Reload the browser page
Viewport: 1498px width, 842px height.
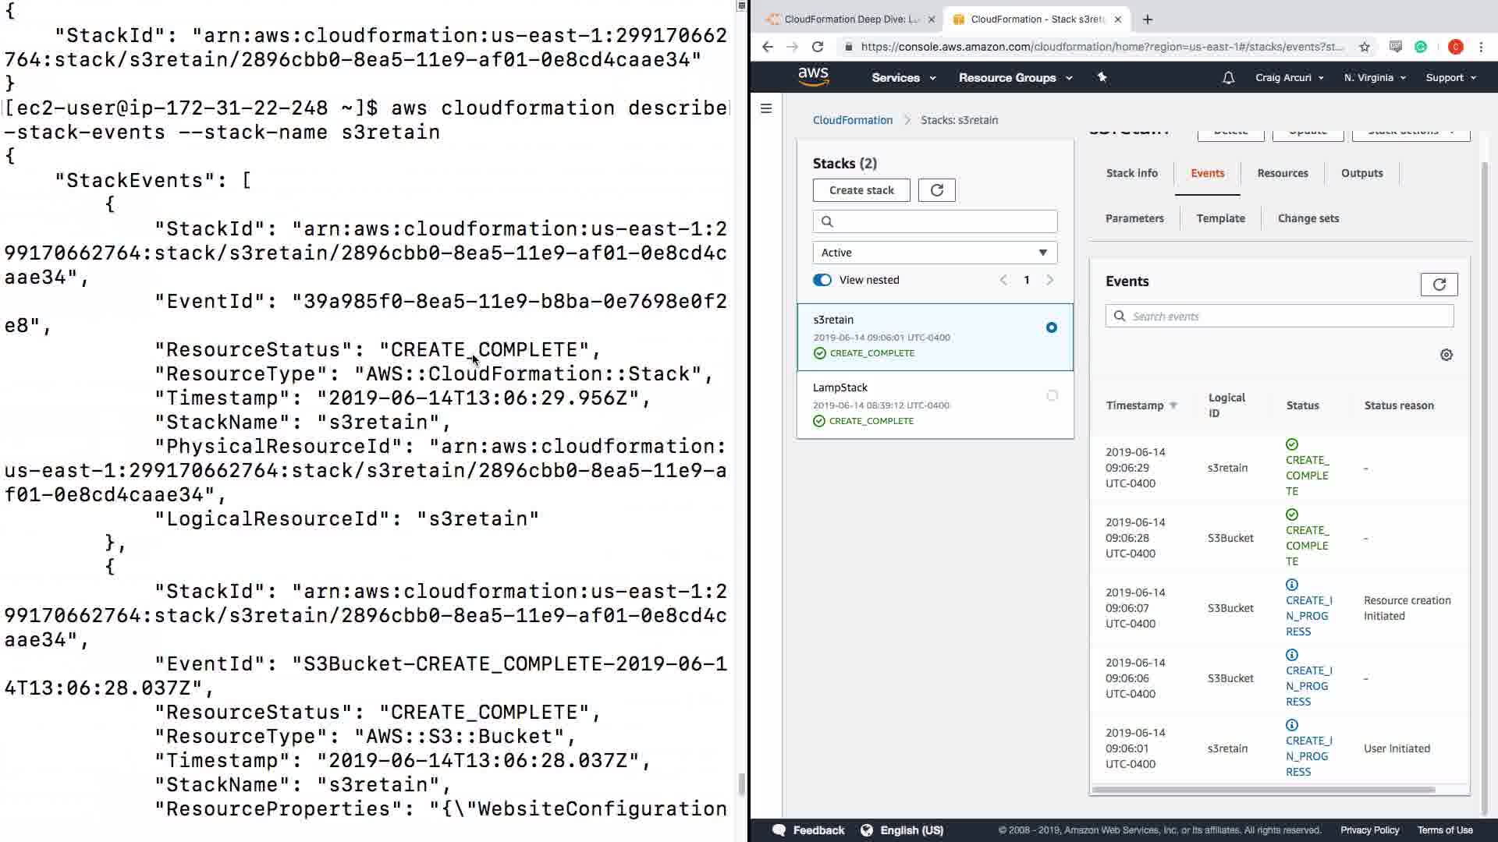click(817, 47)
